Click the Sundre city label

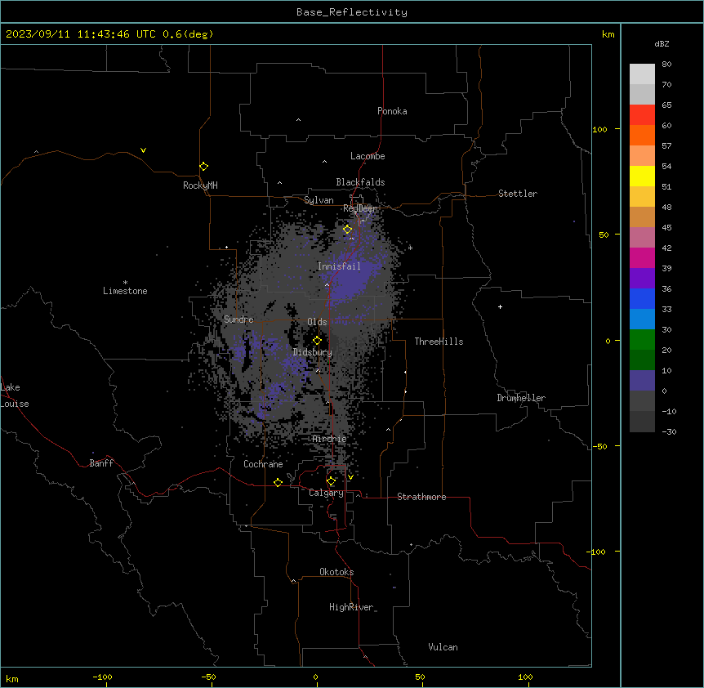tap(238, 319)
